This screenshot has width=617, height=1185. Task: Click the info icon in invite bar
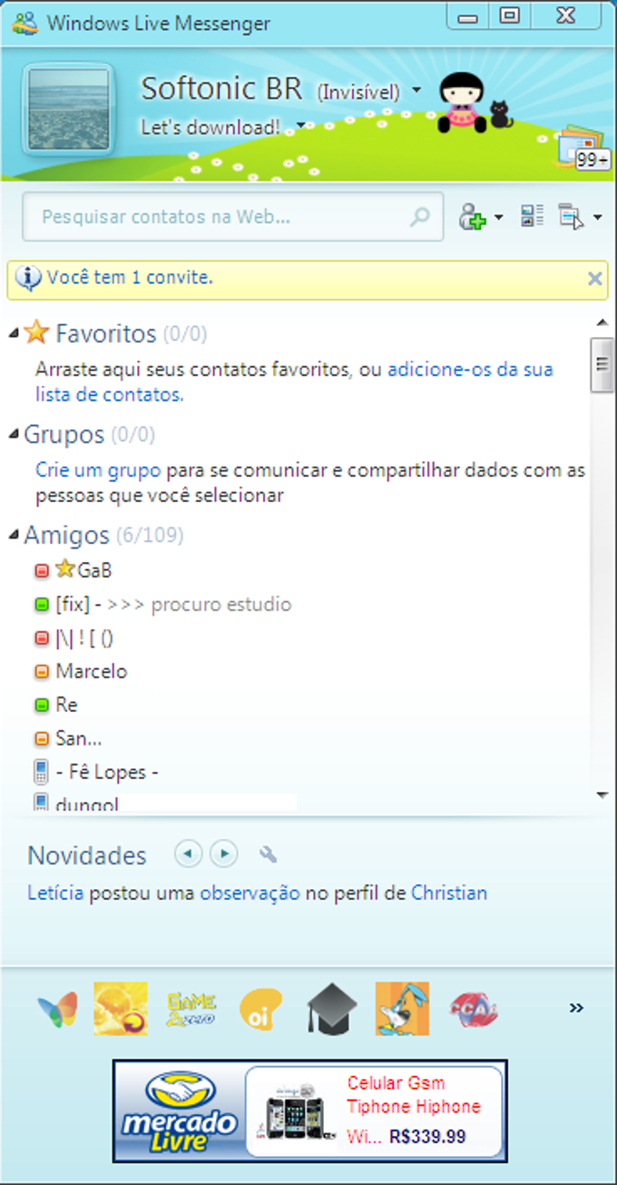click(x=28, y=278)
